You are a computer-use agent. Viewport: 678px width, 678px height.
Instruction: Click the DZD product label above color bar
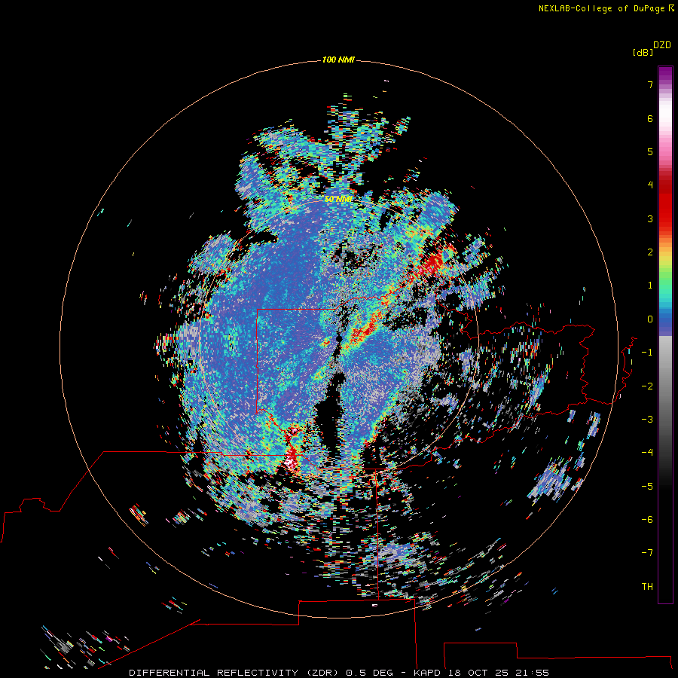coord(662,45)
